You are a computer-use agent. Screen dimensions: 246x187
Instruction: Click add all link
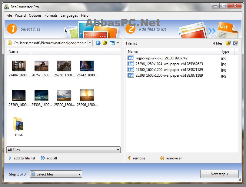52,158
